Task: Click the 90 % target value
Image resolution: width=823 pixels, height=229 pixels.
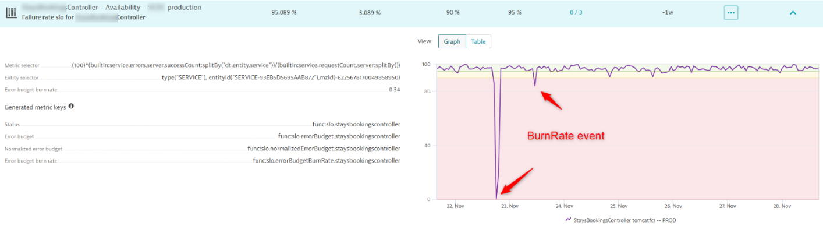Action: 453,13
